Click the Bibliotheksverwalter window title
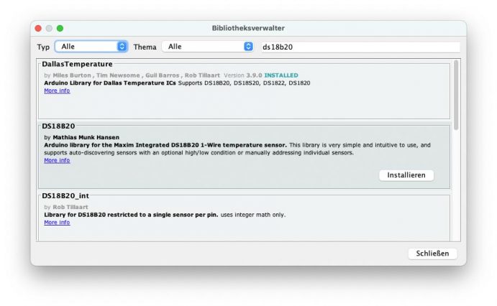Screen dimensions: 497x306 point(248,28)
